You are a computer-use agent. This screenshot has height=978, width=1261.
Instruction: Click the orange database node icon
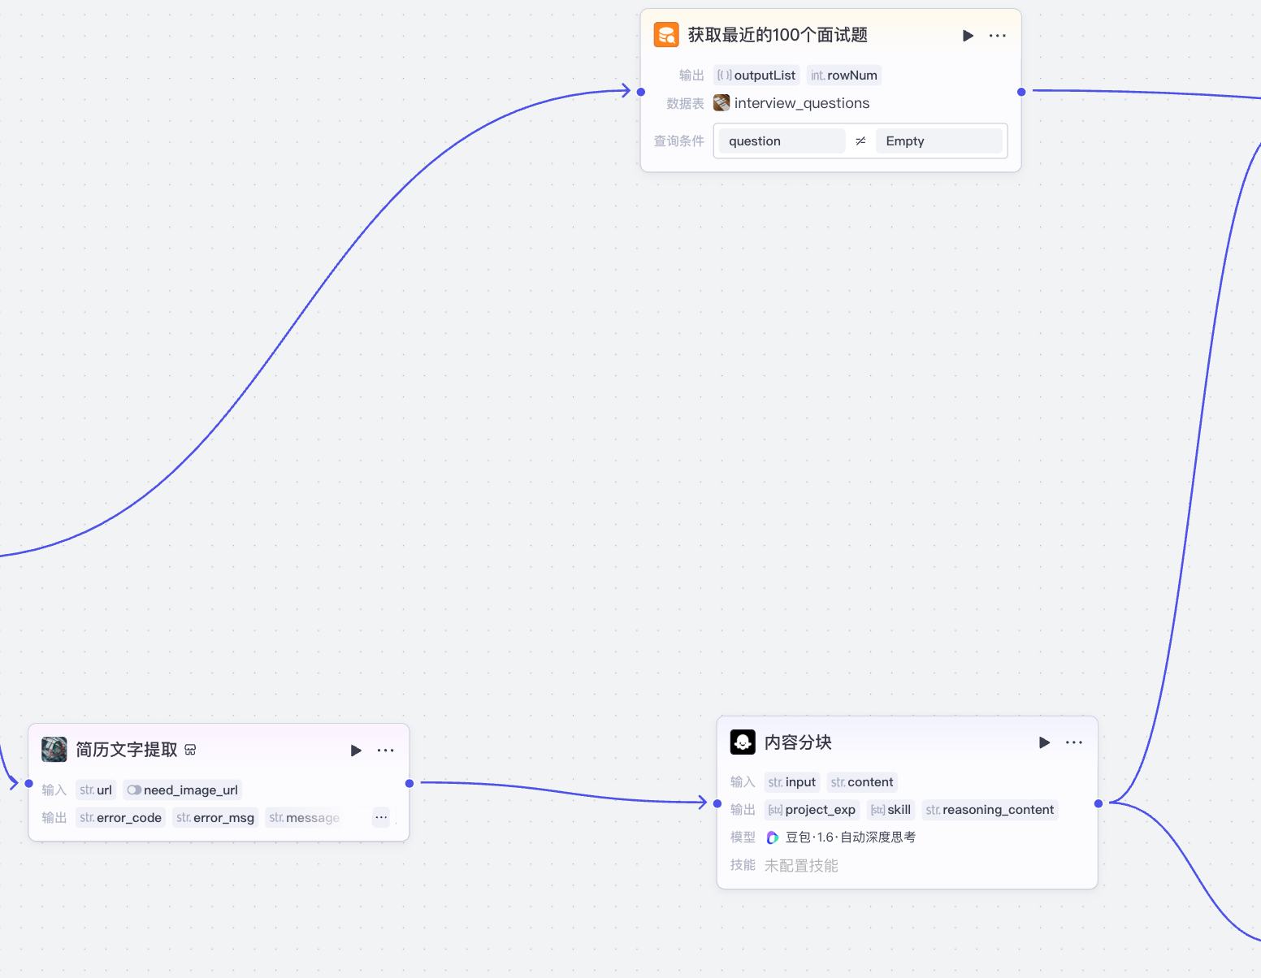[666, 35]
